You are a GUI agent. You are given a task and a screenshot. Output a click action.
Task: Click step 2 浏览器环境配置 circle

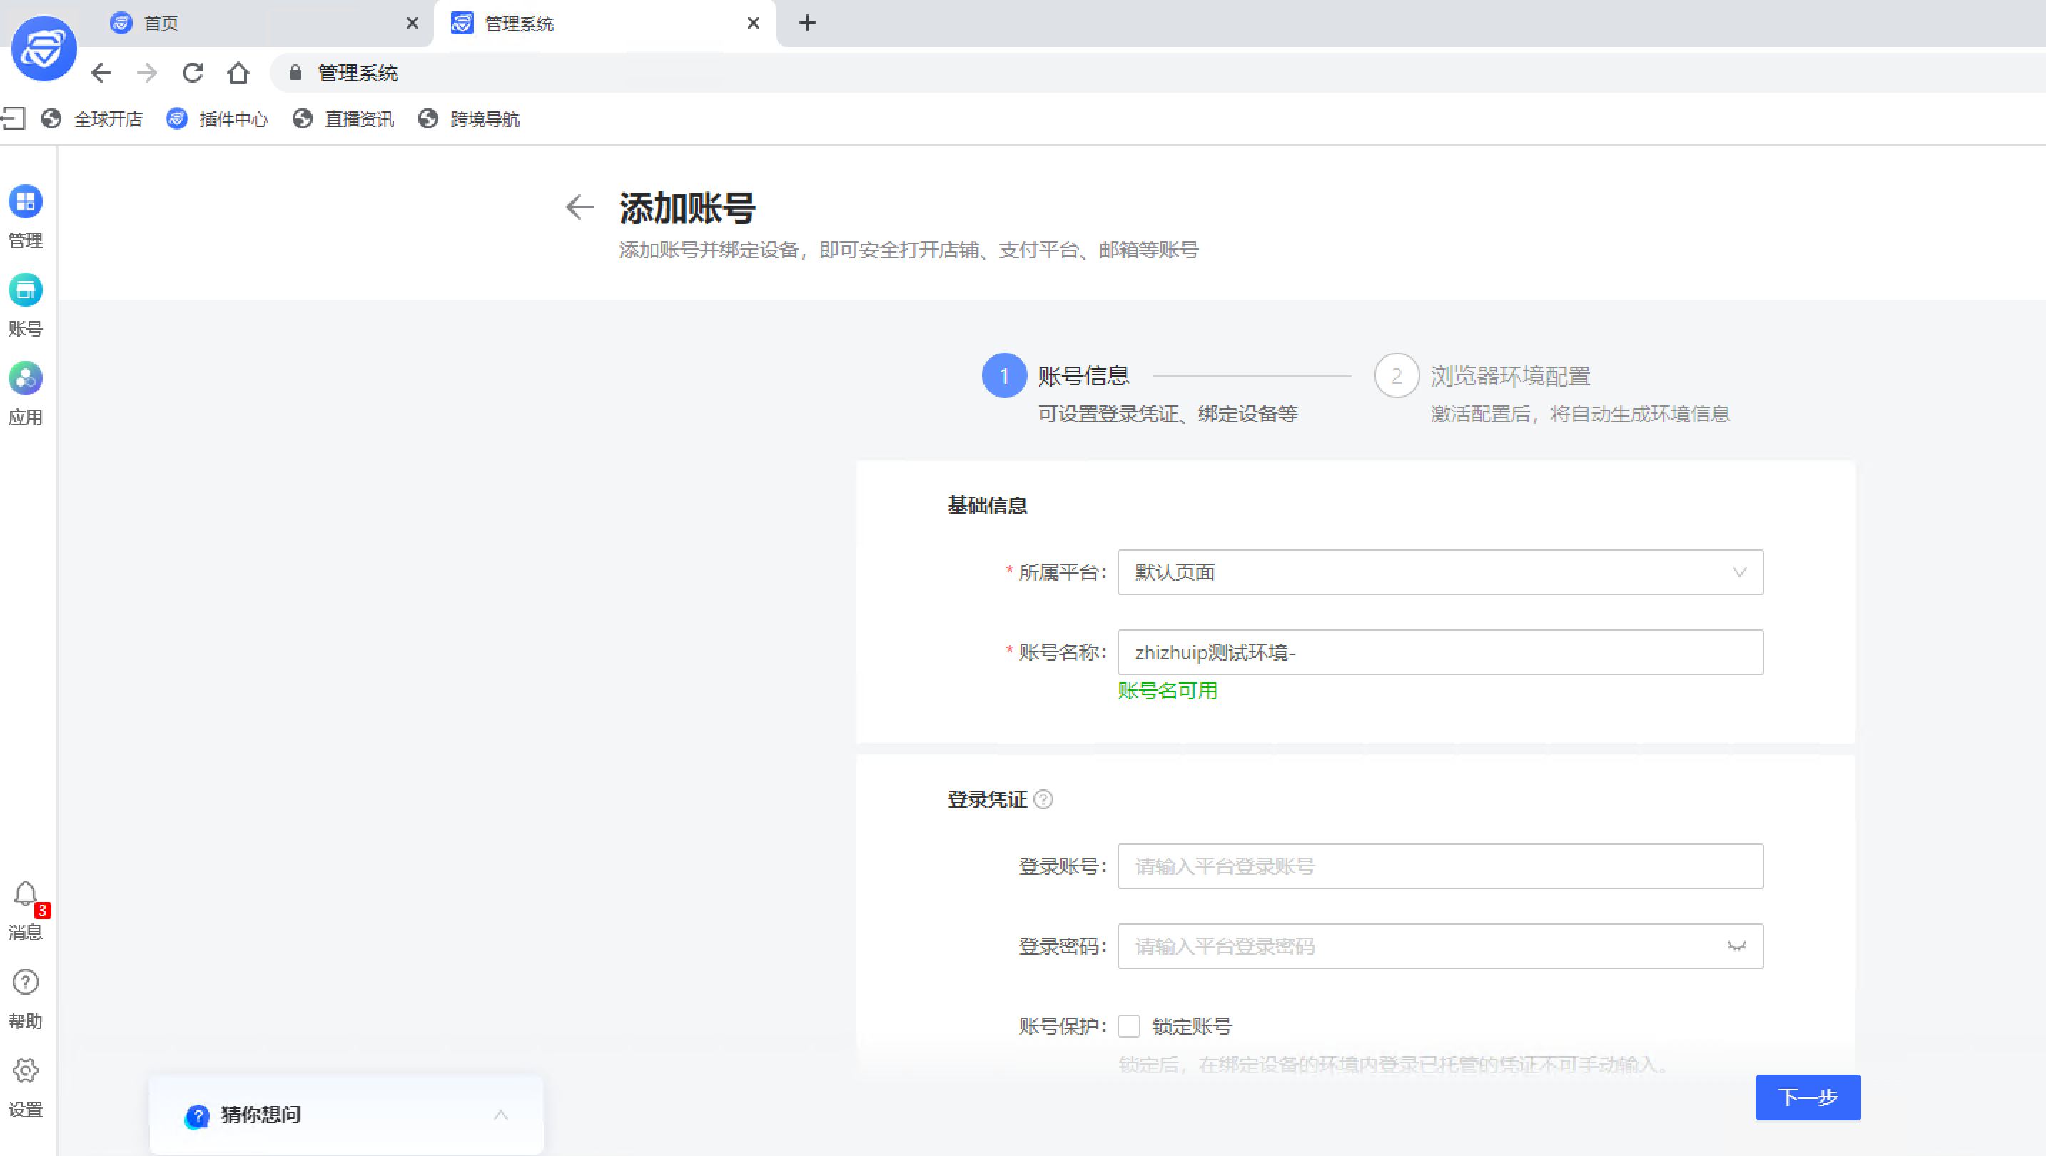1397,375
